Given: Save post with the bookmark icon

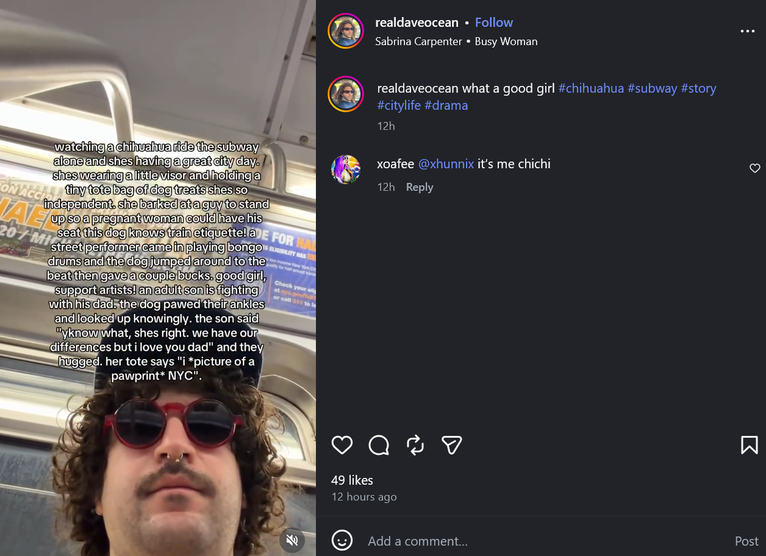Looking at the screenshot, I should click(750, 445).
